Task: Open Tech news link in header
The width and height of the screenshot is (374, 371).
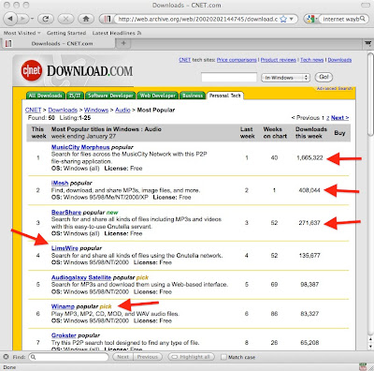Action: [x=311, y=60]
